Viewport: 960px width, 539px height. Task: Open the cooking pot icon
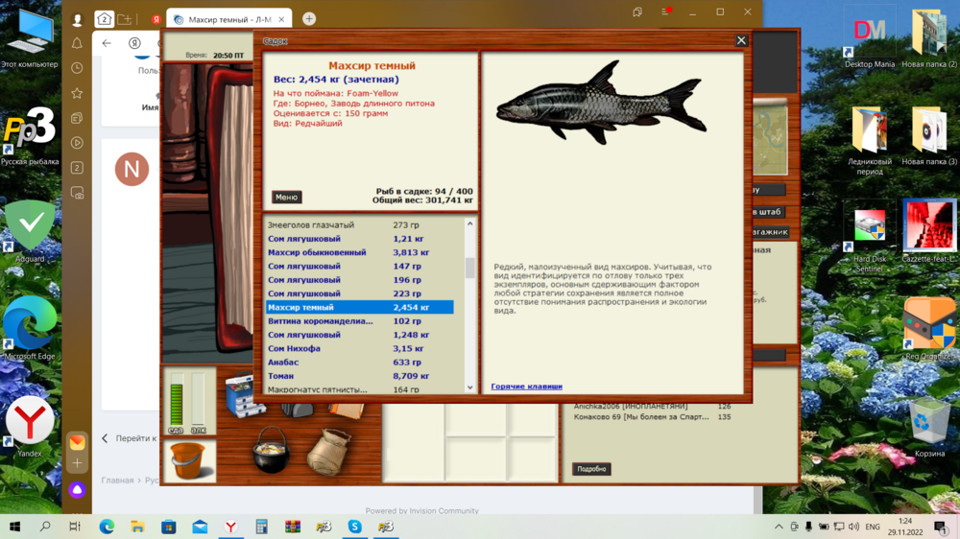[x=271, y=451]
